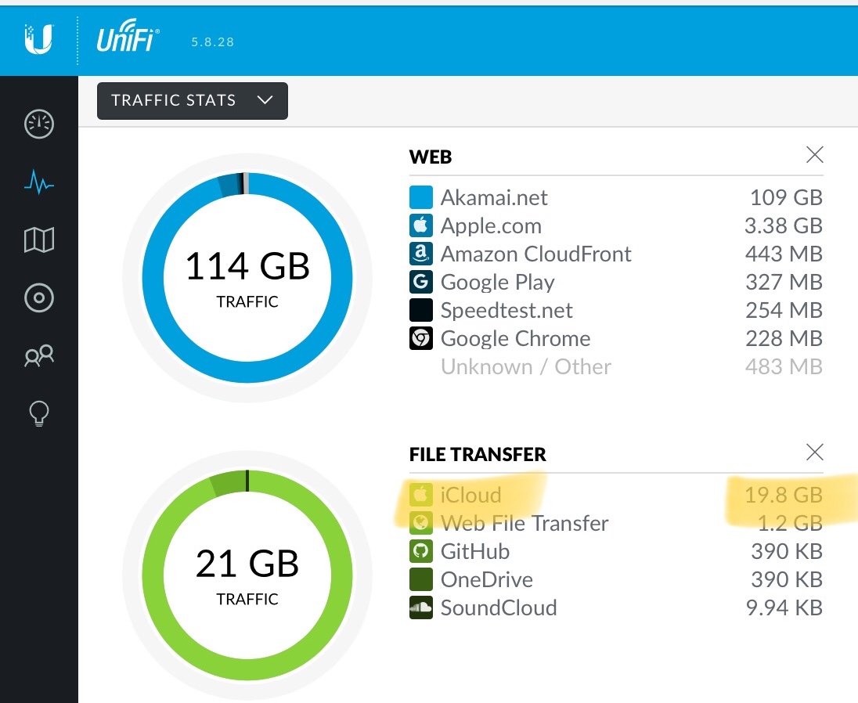This screenshot has height=703, width=858.
Task: Expand the Traffic Stats dropdown
Action: [192, 101]
